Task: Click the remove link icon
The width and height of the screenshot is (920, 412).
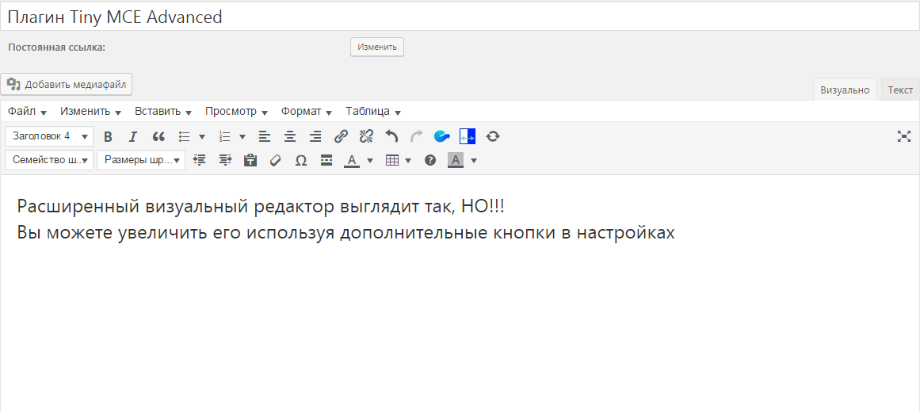Action: tap(365, 136)
